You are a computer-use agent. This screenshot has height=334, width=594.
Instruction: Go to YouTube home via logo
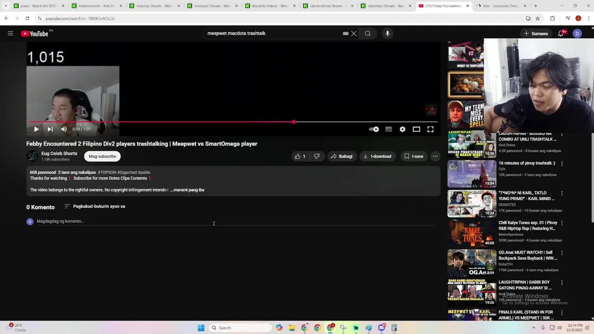click(35, 33)
